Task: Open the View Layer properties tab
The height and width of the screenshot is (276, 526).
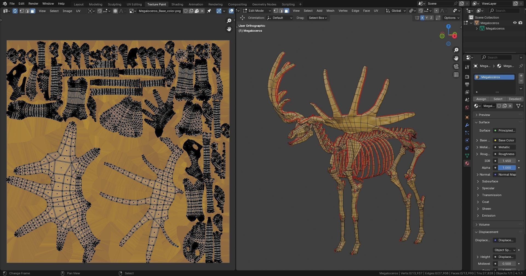Action: 467,92
